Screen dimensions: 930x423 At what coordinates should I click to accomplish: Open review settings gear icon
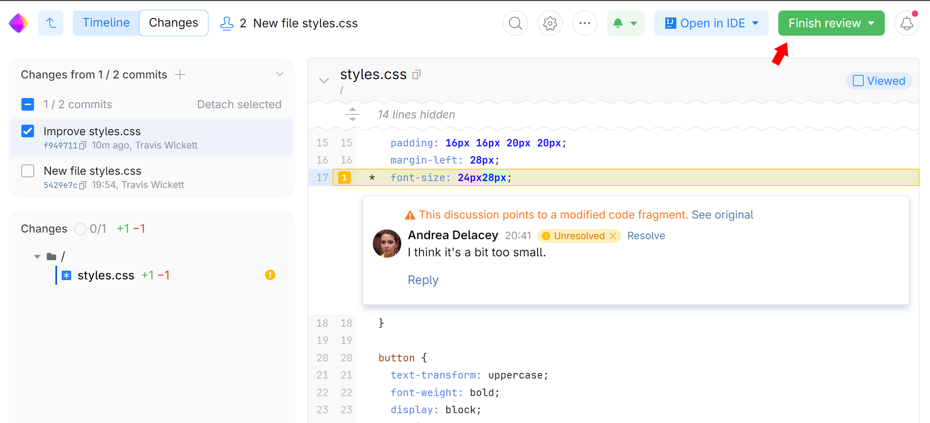point(550,23)
